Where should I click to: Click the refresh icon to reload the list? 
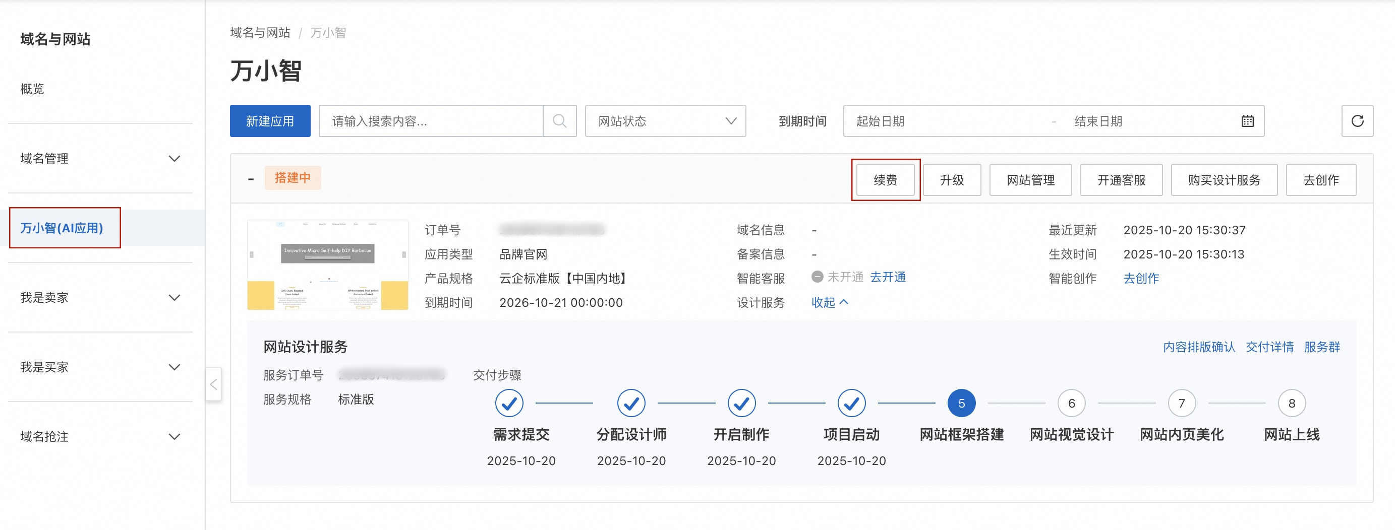click(x=1358, y=120)
